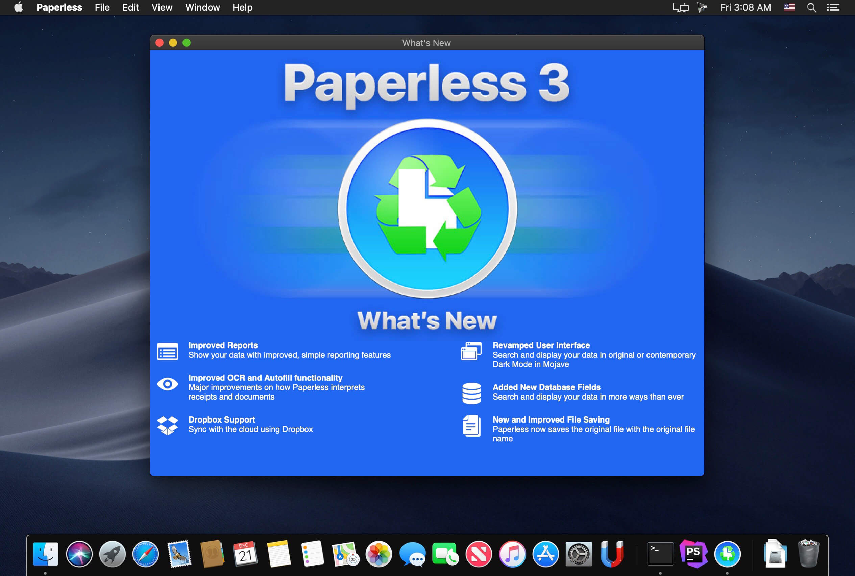Image resolution: width=855 pixels, height=576 pixels.
Task: Click the database icon for New Database Fields
Action: pos(471,393)
